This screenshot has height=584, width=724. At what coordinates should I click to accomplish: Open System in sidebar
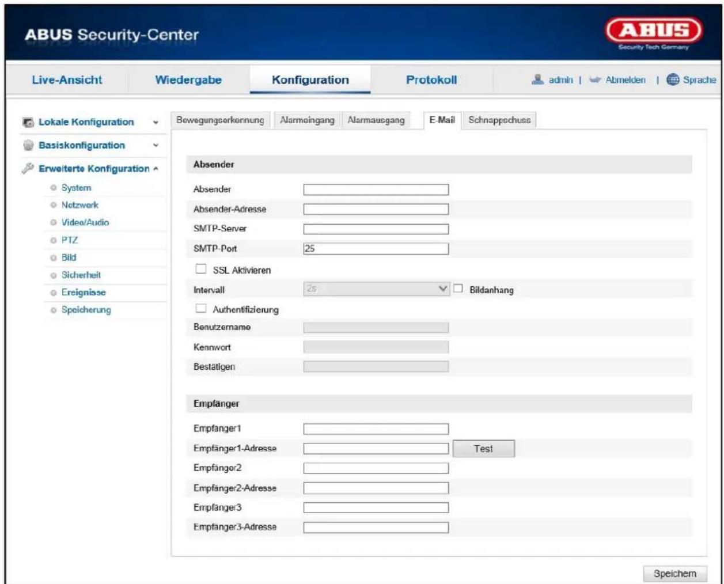tap(76, 188)
